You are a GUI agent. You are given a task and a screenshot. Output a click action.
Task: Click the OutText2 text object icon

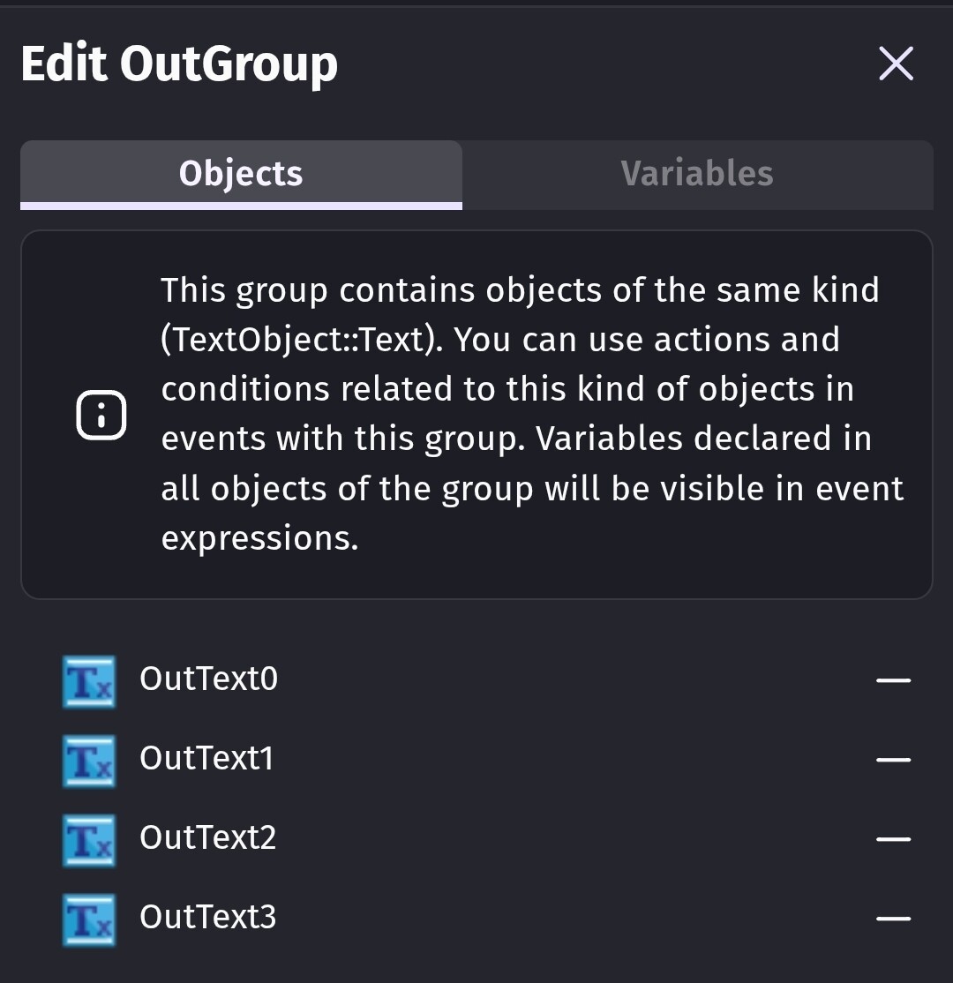(89, 840)
